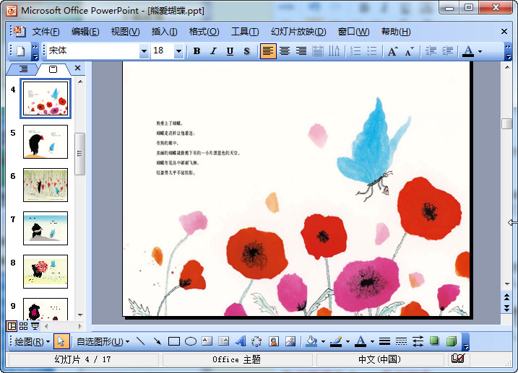Toggle Numbering list
The height and width of the screenshot is (373, 518).
tap(355, 51)
